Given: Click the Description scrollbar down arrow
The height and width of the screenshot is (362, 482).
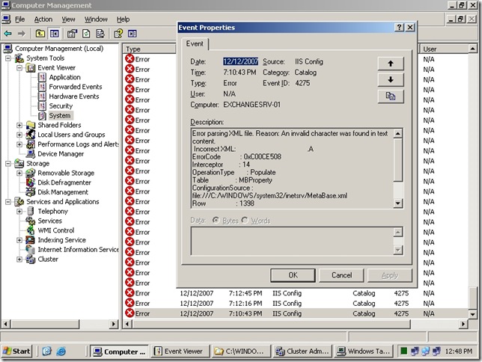Looking at the screenshot, I should click(397, 203).
